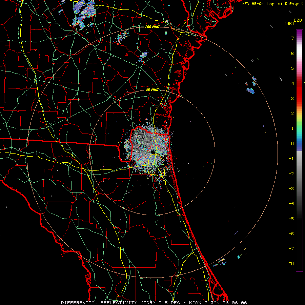Click the "-4" value on the color scale
The image size is (305, 305).
[x=291, y=204]
